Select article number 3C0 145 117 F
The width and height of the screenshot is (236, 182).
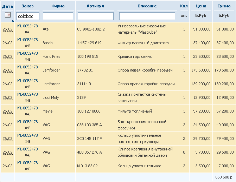click(x=89, y=139)
